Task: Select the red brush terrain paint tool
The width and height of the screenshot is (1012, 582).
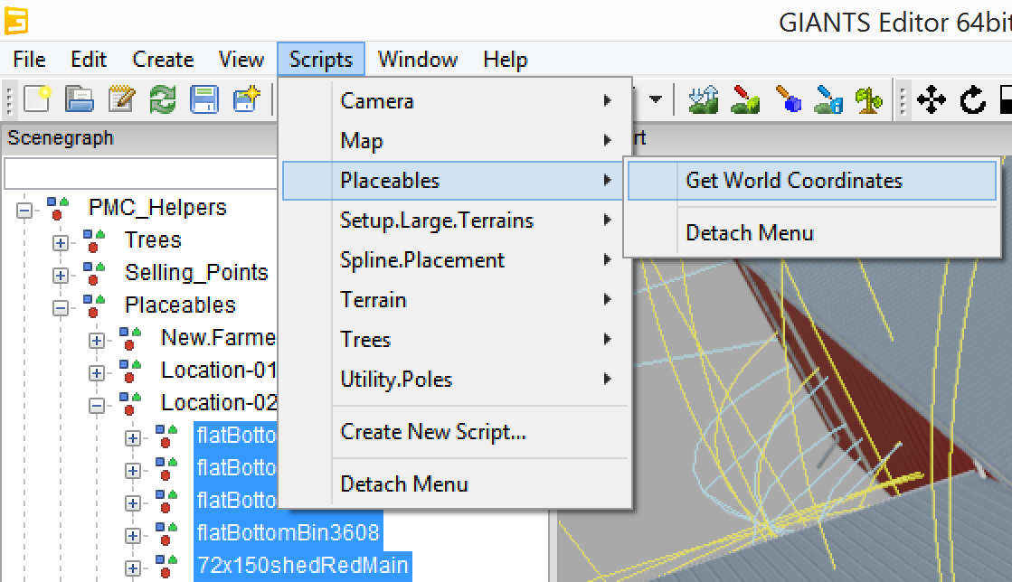Action: 745,99
